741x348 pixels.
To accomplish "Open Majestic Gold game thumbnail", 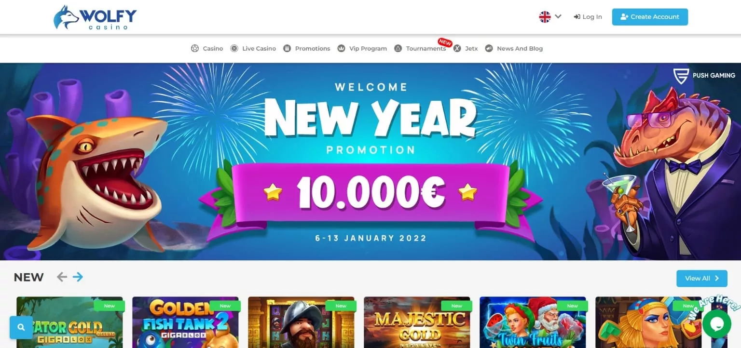I will click(417, 322).
